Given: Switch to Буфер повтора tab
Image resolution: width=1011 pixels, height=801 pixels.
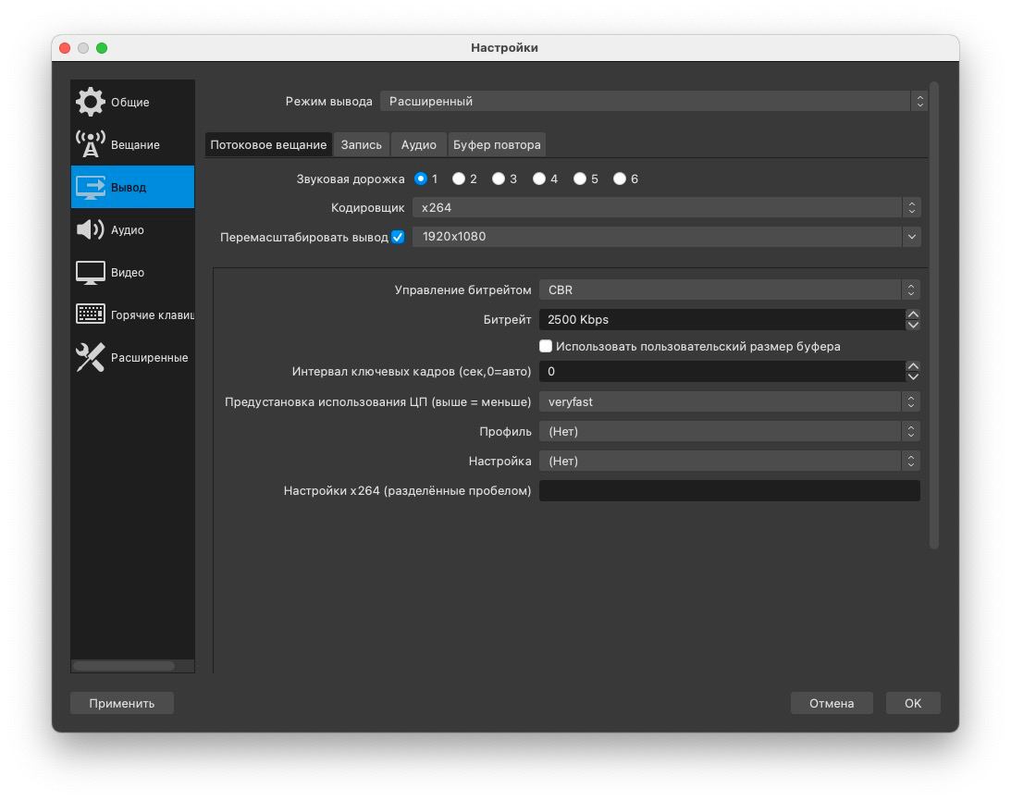Looking at the screenshot, I should pyautogui.click(x=497, y=144).
